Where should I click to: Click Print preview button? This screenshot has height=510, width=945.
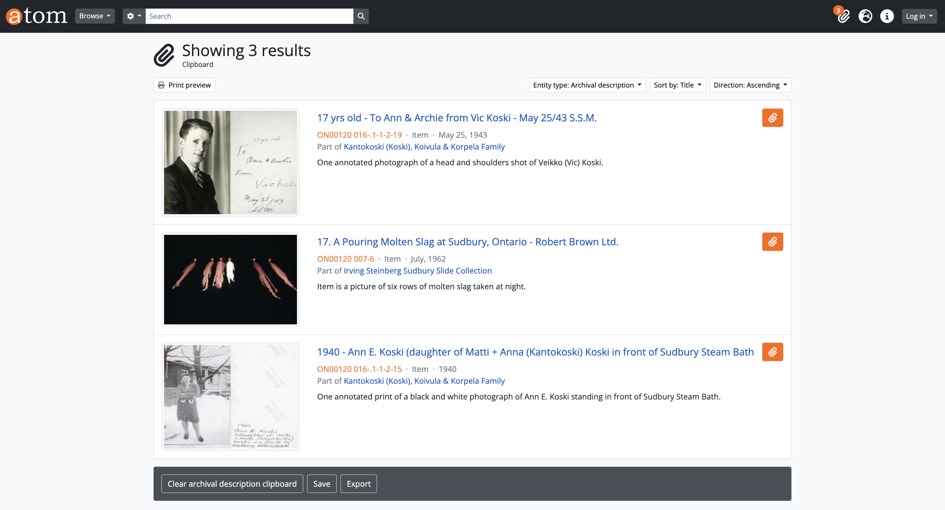(184, 85)
